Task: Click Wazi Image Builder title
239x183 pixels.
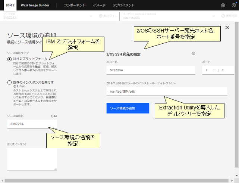Action: tap(35, 5)
